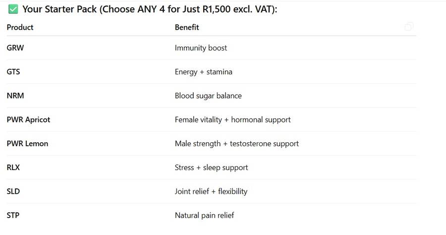This screenshot has width=446, height=235.
Task: Click the Product column header
Action: [x=19, y=27]
